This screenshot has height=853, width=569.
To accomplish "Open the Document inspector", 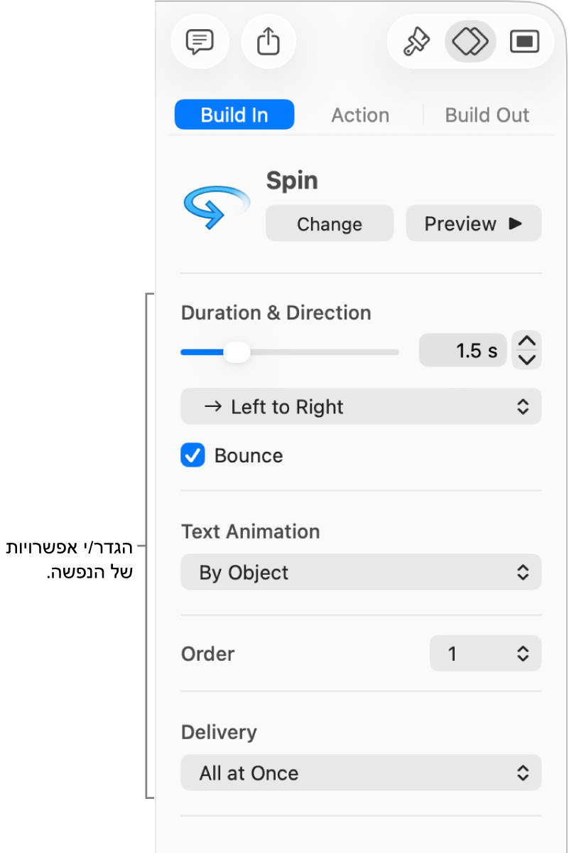I will click(524, 41).
